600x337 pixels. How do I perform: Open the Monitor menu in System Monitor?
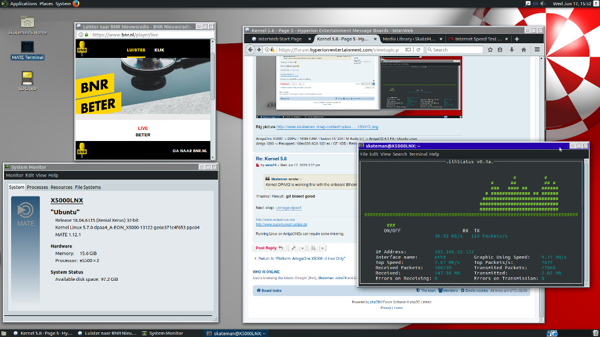click(x=15, y=176)
